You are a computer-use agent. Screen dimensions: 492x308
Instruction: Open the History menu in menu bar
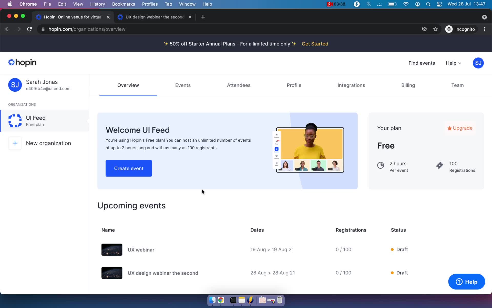pos(97,4)
